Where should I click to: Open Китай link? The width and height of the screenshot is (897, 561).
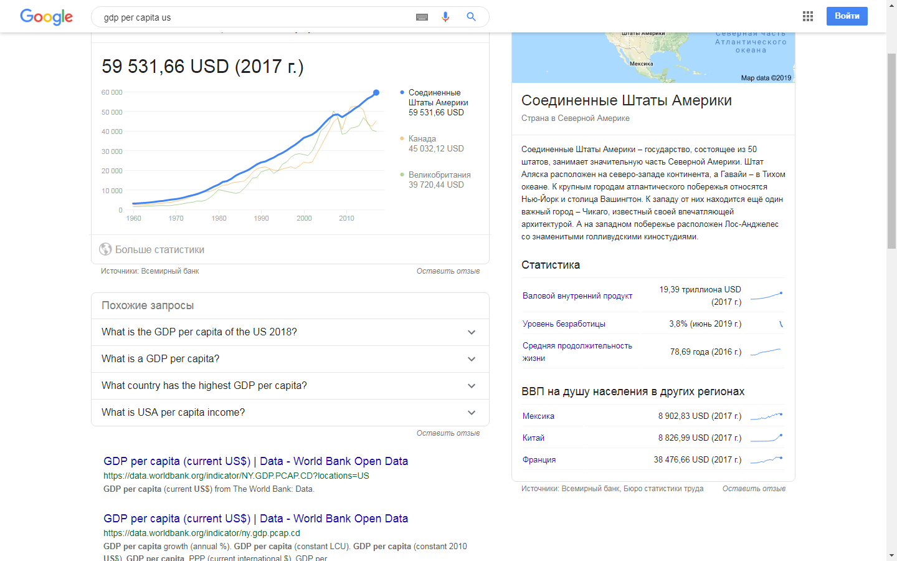point(533,438)
